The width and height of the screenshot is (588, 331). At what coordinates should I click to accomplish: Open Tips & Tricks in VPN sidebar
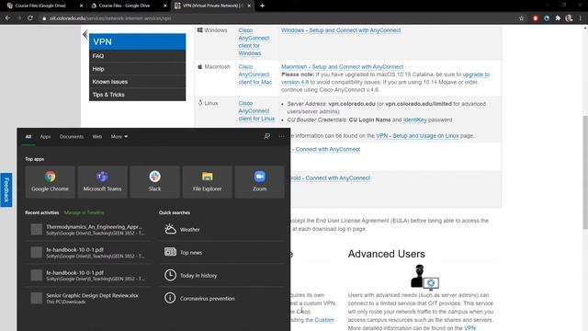137,95
